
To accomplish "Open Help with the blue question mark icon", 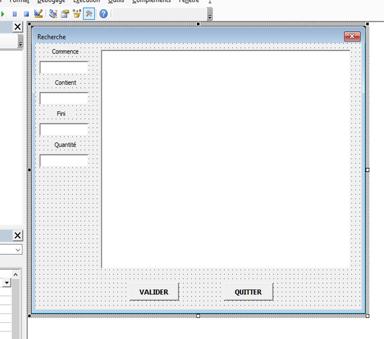I will coord(103,14).
